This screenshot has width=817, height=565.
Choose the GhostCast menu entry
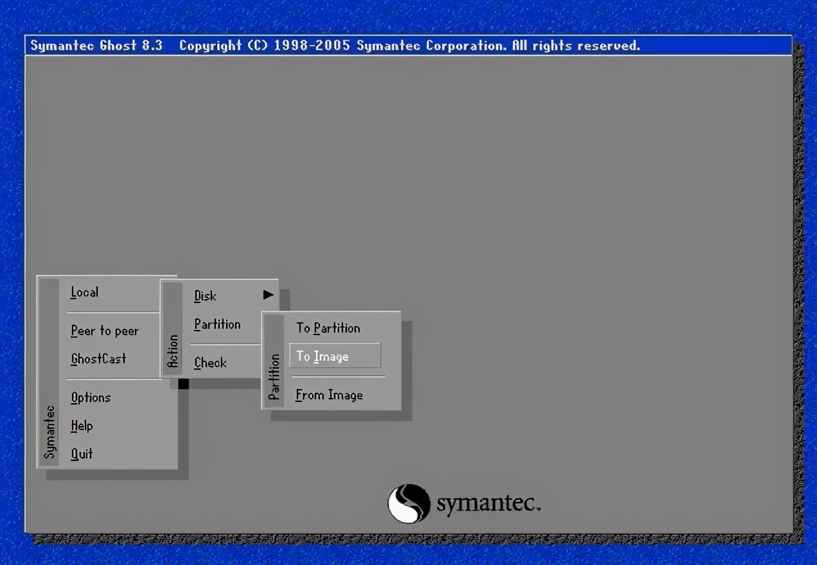click(x=98, y=359)
